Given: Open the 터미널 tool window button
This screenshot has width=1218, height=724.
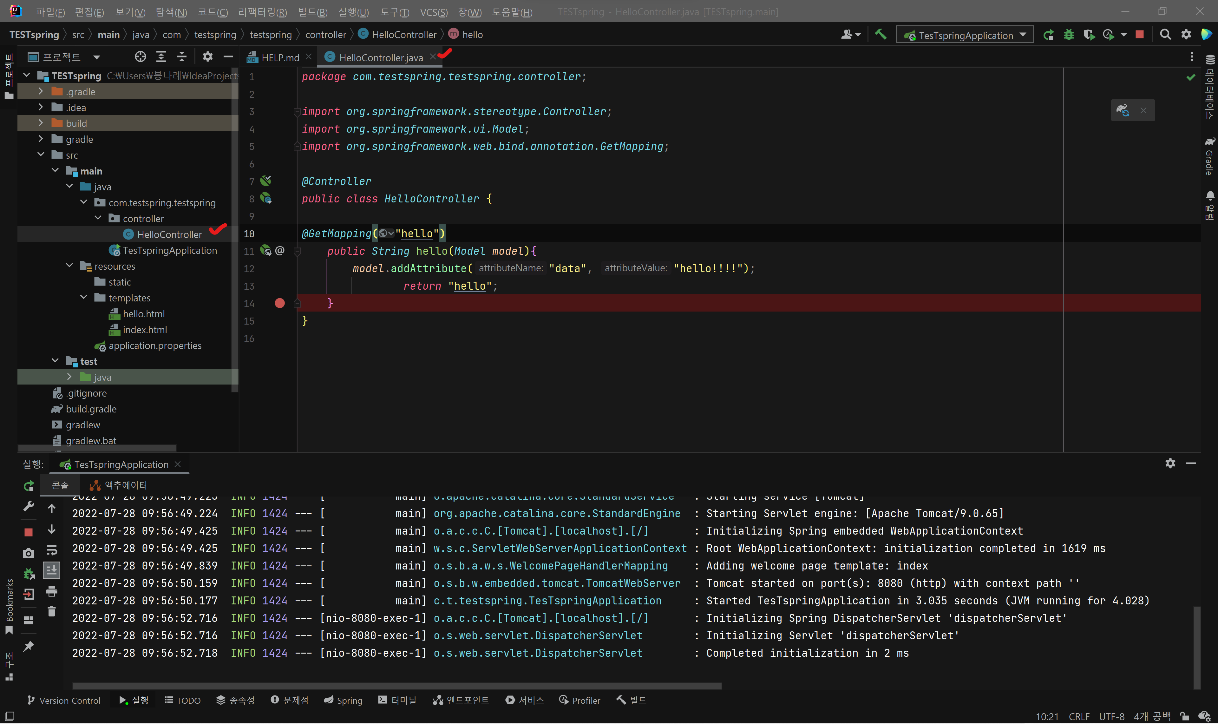Looking at the screenshot, I should tap(397, 700).
